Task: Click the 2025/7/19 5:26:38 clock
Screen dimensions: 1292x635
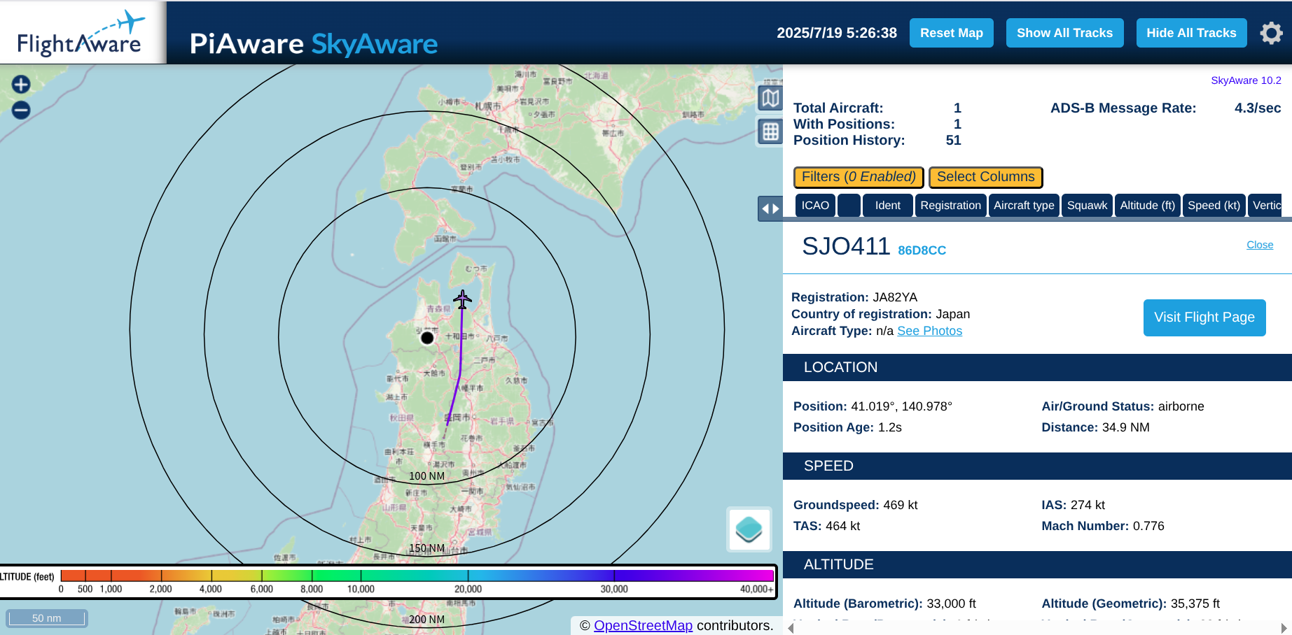Action: point(837,33)
